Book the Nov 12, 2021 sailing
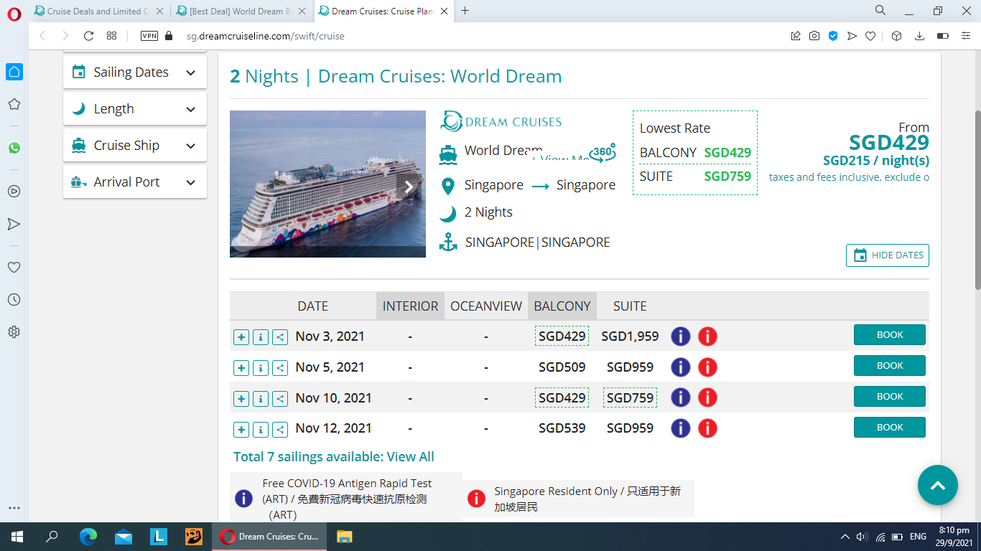The width and height of the screenshot is (981, 551). (890, 428)
